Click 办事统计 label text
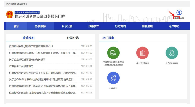195x107 pixels. (113, 88)
